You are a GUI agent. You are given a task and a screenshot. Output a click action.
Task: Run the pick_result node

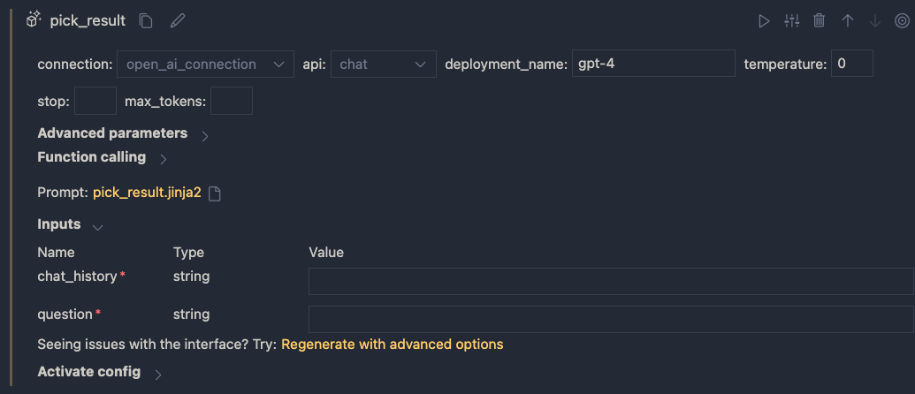[764, 20]
